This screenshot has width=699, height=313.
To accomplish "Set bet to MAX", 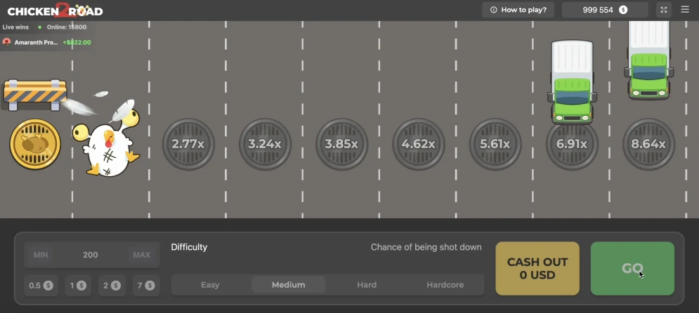I will click(141, 255).
